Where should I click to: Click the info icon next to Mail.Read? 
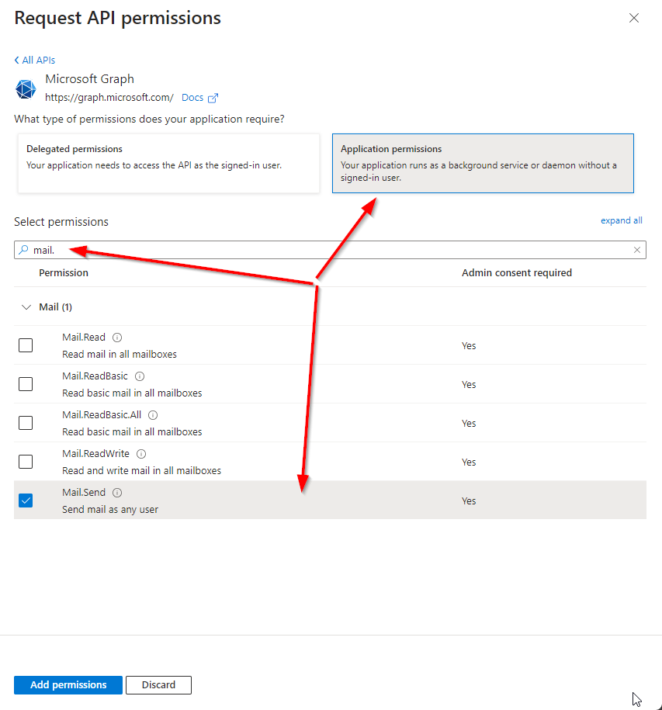coord(117,338)
